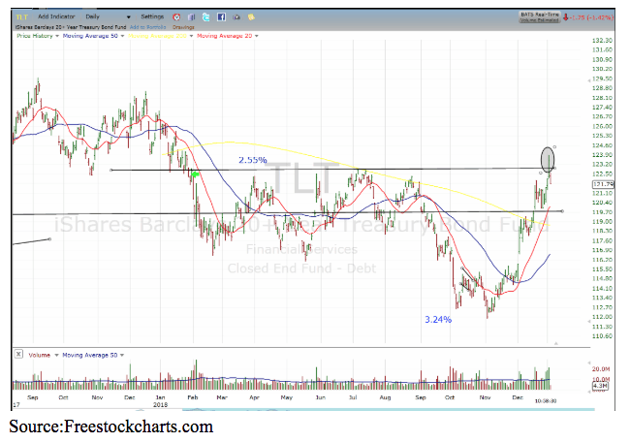Image resolution: width=630 pixels, height=442 pixels.
Task: Click the TLT ticker symbol
Action: (21, 16)
